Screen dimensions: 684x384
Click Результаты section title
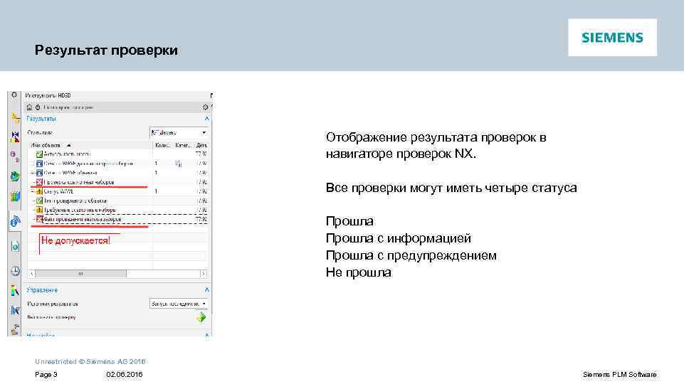pos(41,119)
